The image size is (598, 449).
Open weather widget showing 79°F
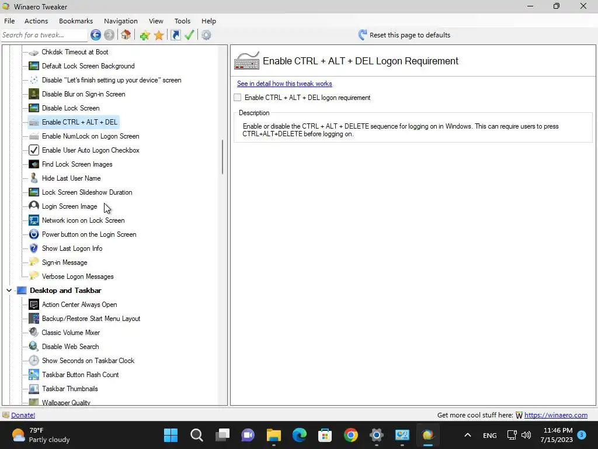[40, 435]
